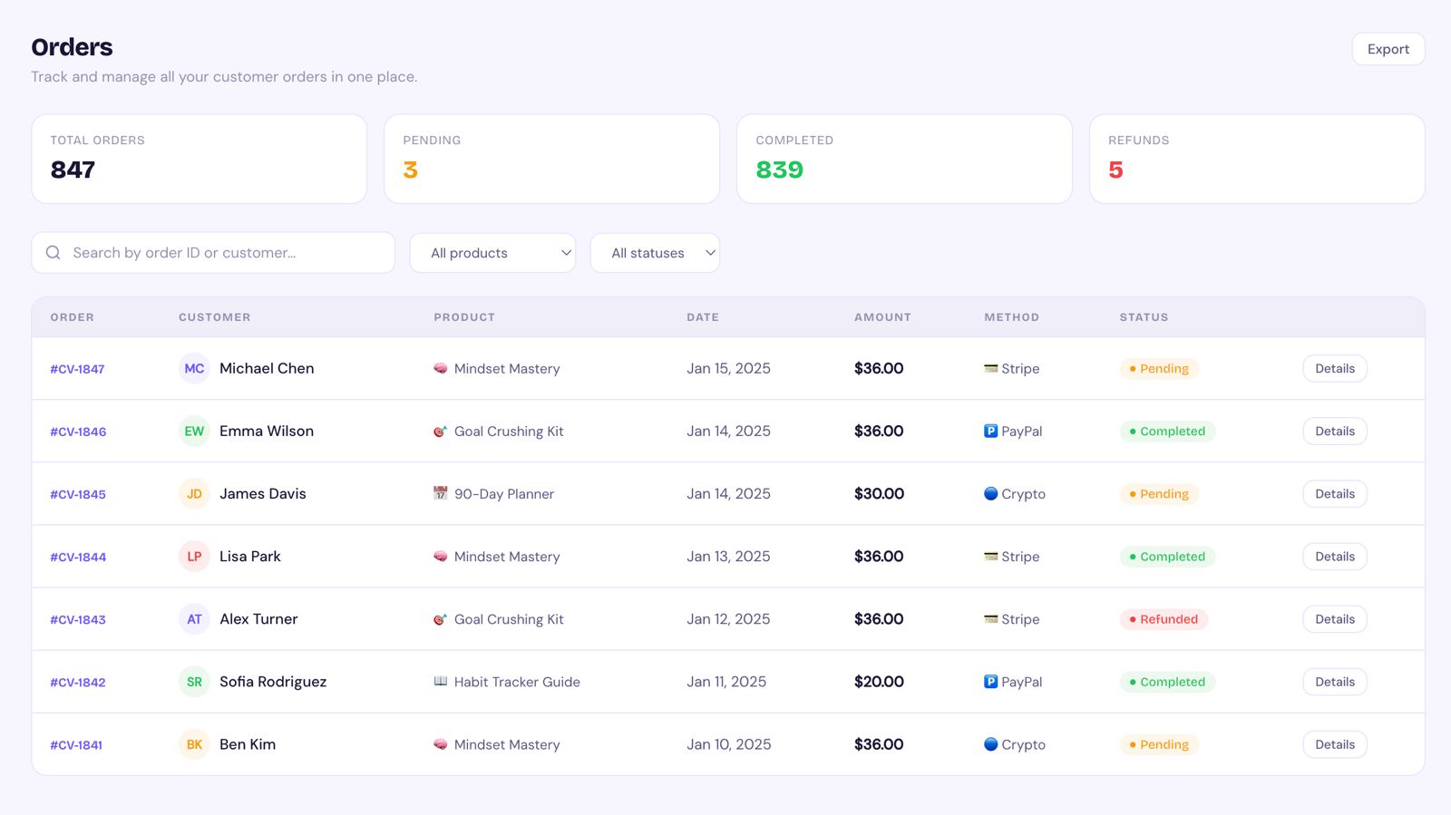This screenshot has height=815, width=1451.
Task: Open Details for order #CV-1842
Action: 1335,682
